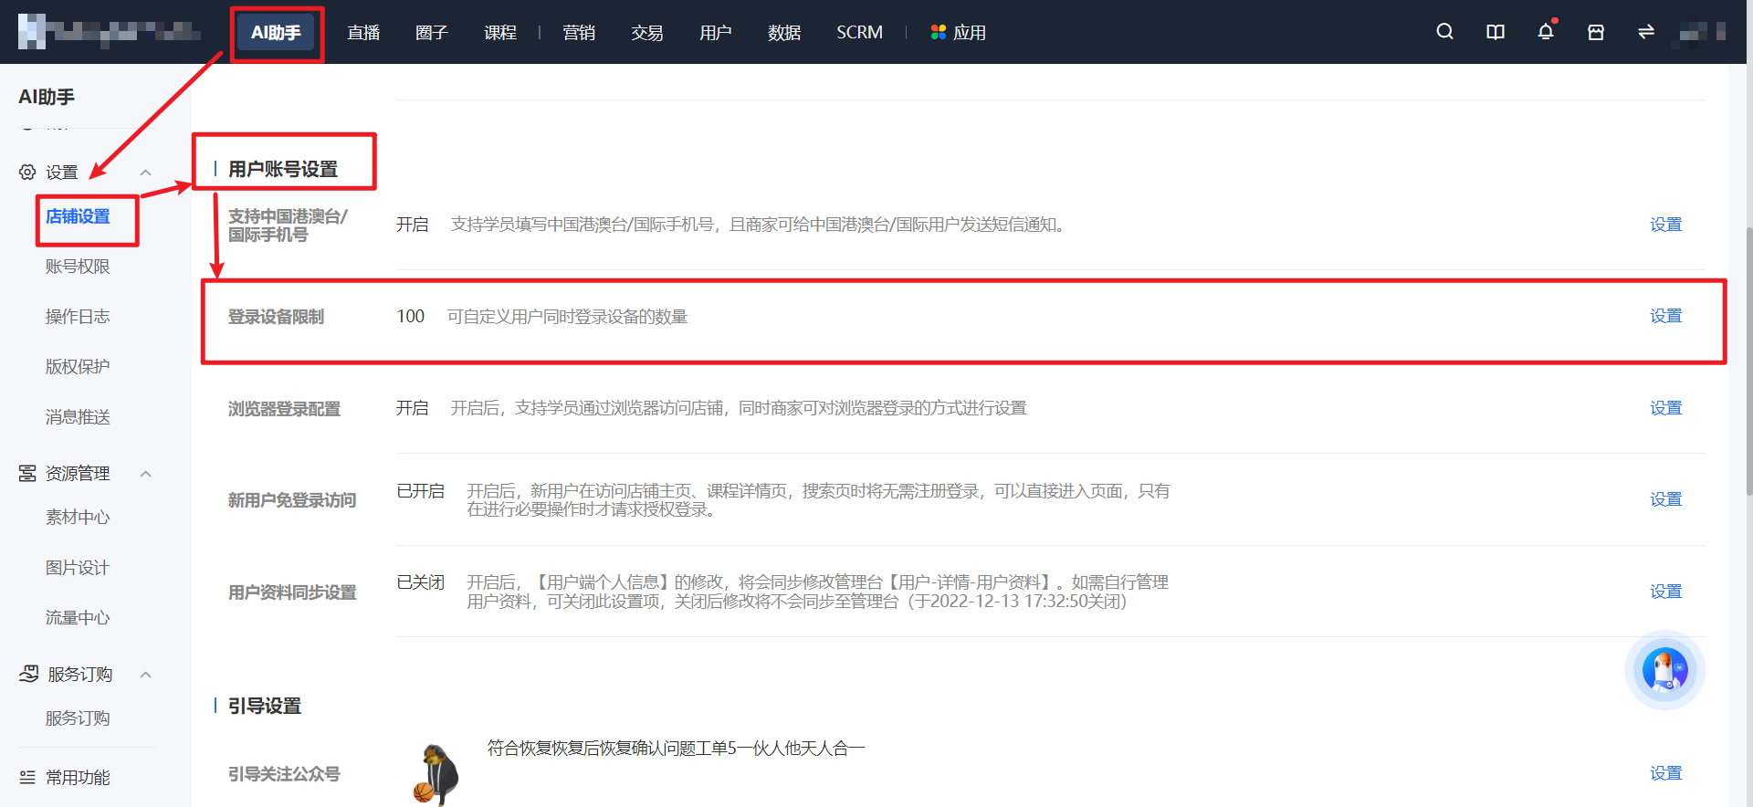Open the help book icon
This screenshot has width=1753, height=807.
1496,32
